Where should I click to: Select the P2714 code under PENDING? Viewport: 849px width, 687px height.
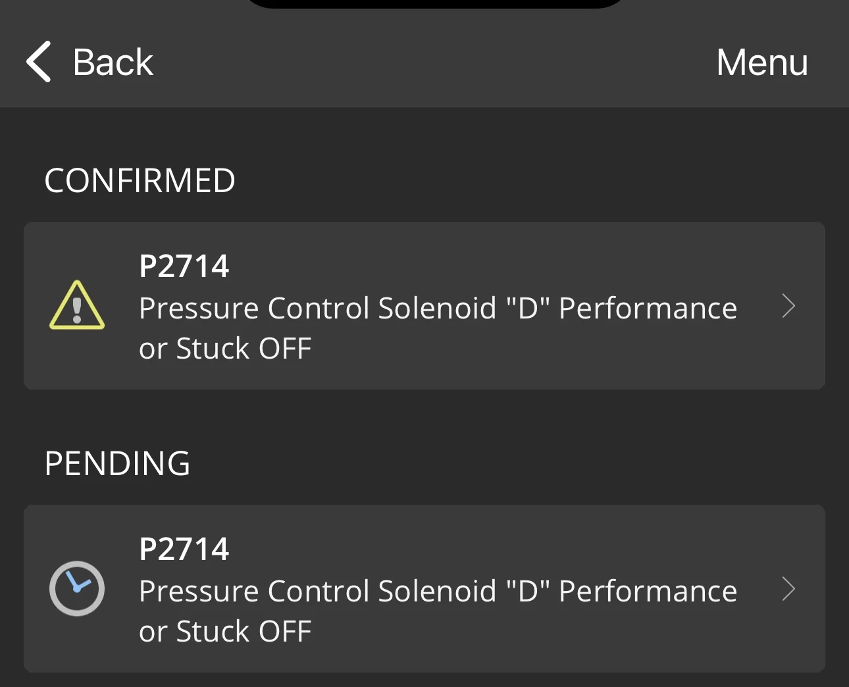[x=184, y=549]
